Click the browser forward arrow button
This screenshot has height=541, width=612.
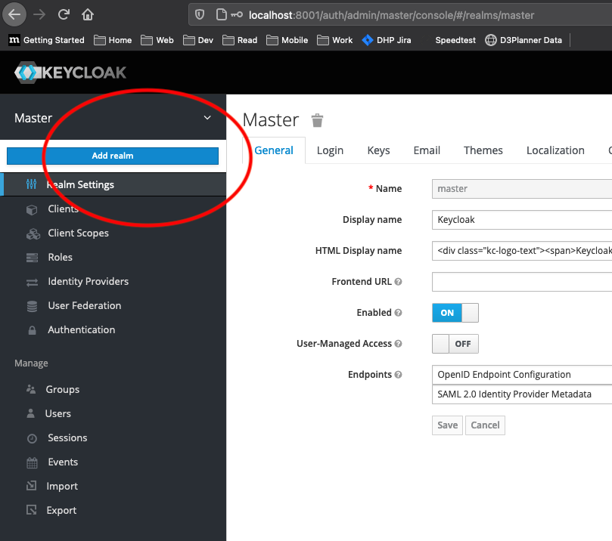(39, 15)
